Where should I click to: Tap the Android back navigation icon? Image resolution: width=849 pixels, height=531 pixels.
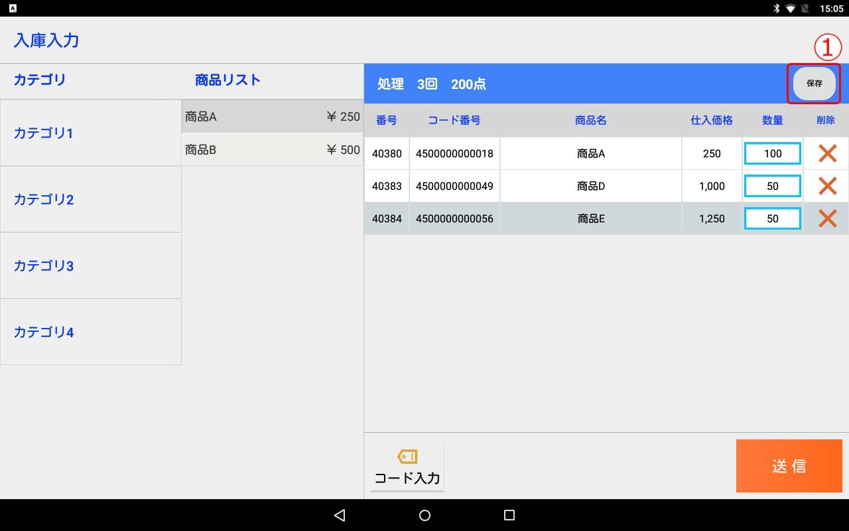tap(340, 515)
